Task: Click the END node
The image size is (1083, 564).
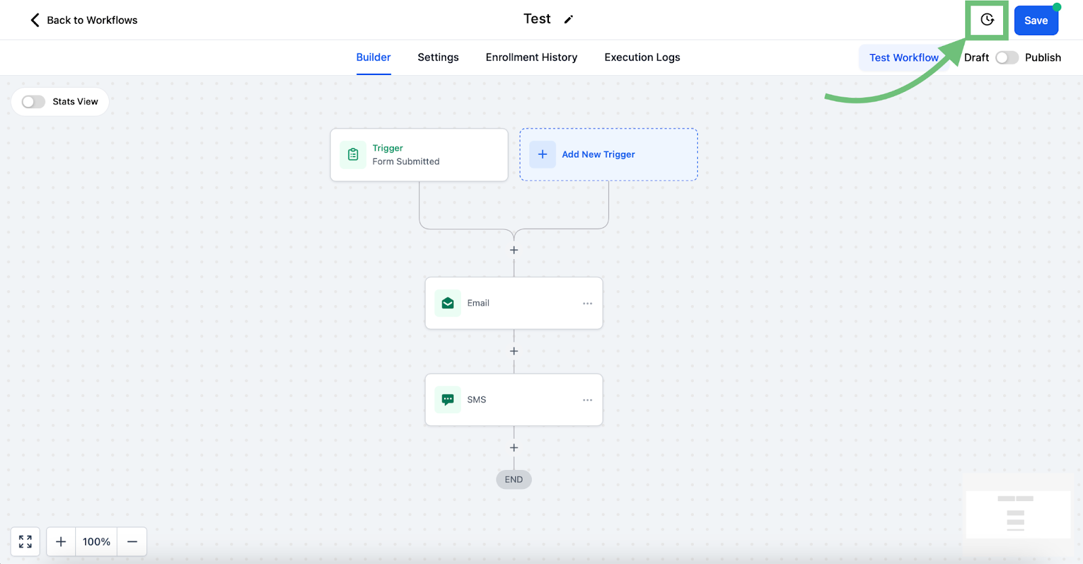Action: [x=514, y=479]
